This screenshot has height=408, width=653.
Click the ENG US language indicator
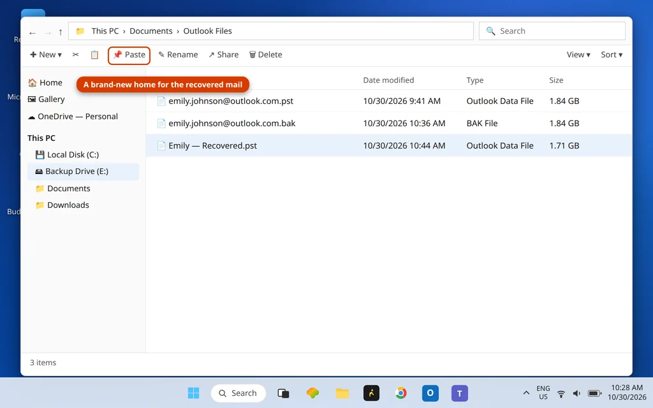pos(543,393)
